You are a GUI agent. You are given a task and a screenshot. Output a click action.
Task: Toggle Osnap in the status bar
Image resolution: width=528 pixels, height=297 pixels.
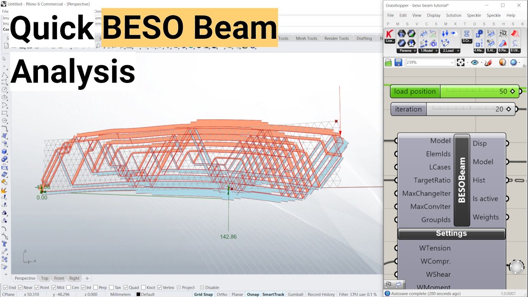253,295
